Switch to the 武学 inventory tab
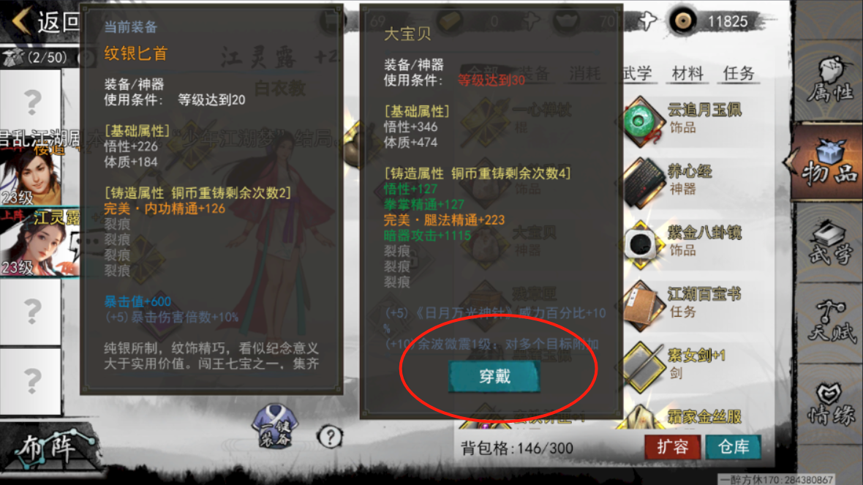Screen dimensions: 863x485 (637, 73)
